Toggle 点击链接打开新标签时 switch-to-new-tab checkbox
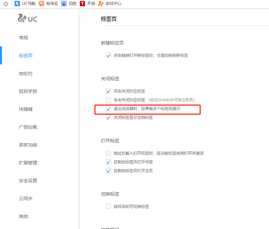This screenshot has width=269, height=229. (108, 55)
